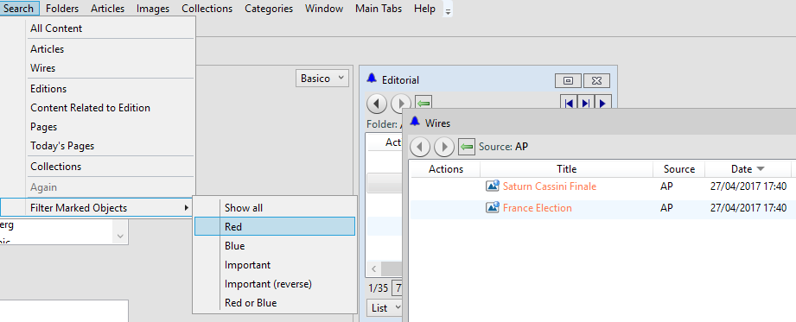Select Editions from the Search menu
This screenshot has width=796, height=322.
[98, 89]
